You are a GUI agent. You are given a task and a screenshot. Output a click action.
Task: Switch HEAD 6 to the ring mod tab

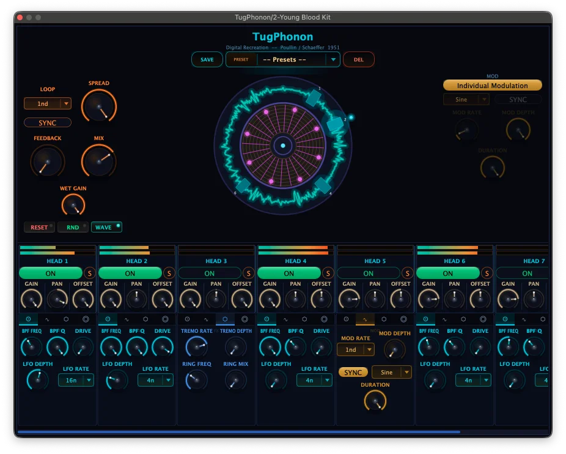click(x=483, y=319)
